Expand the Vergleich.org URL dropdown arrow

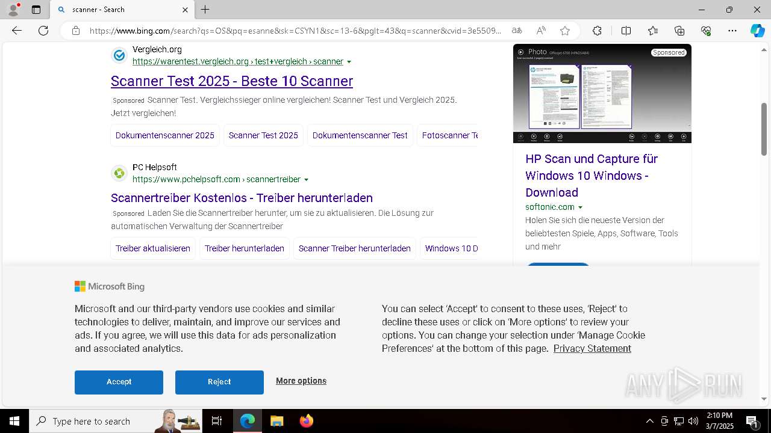click(349, 62)
